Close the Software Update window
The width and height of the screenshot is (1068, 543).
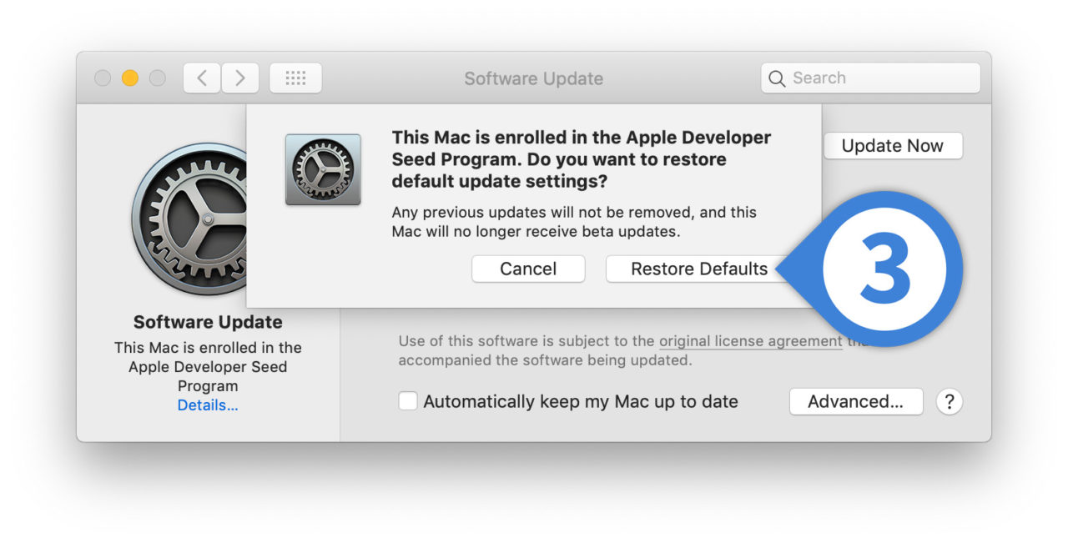click(x=103, y=78)
